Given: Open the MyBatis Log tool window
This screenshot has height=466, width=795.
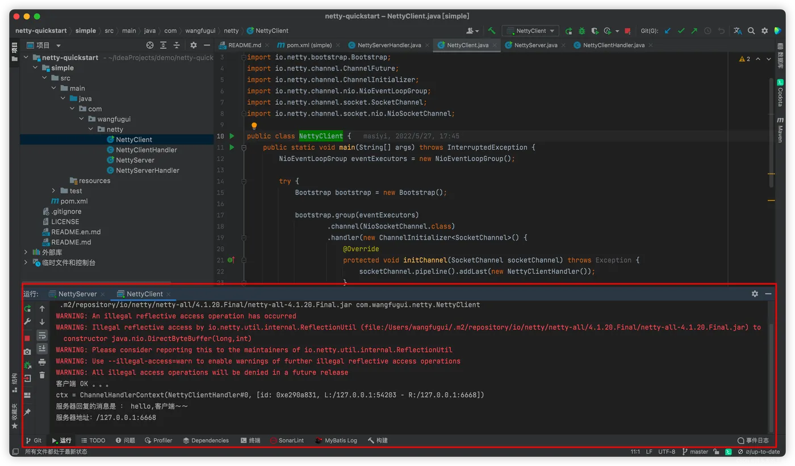Looking at the screenshot, I should coord(336,440).
